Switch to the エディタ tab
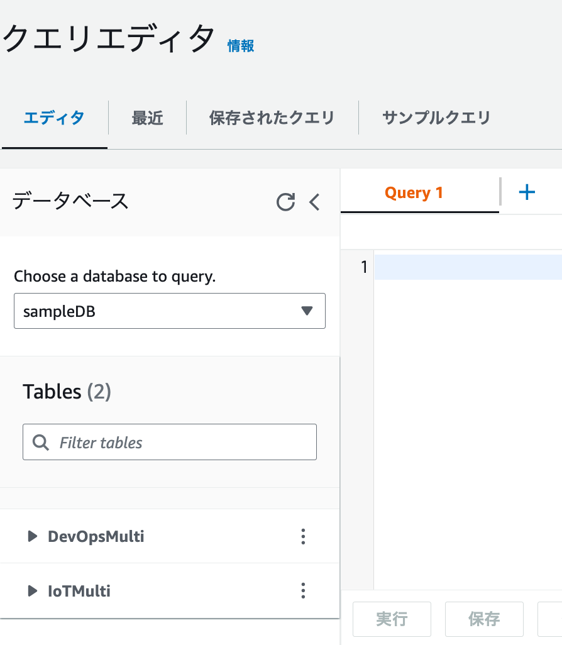 coord(54,118)
